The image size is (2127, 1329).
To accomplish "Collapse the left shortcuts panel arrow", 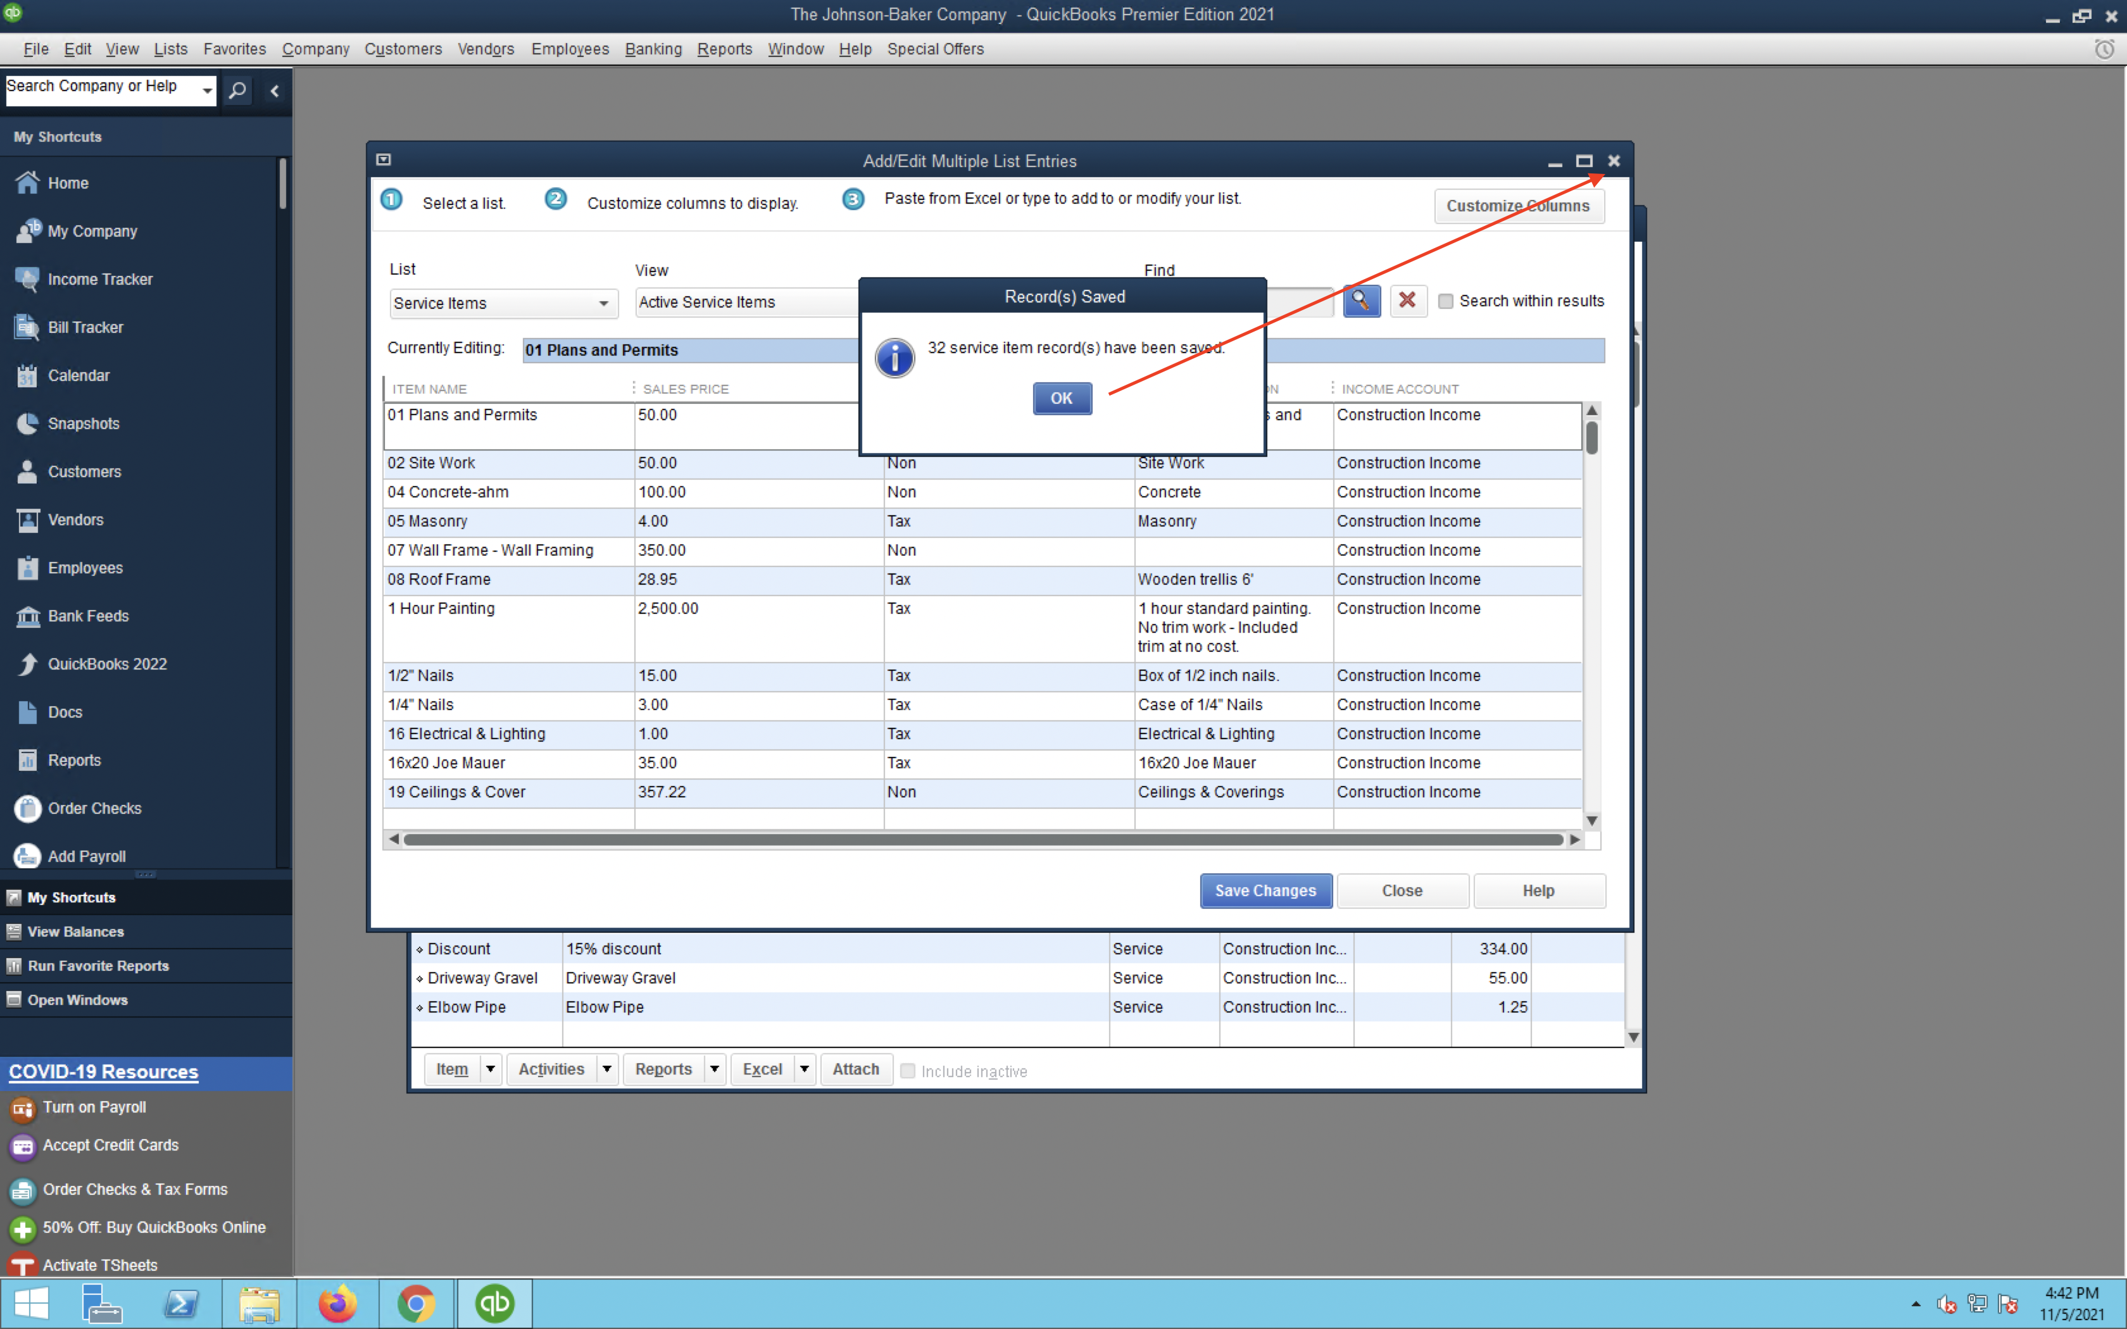I will pyautogui.click(x=274, y=90).
